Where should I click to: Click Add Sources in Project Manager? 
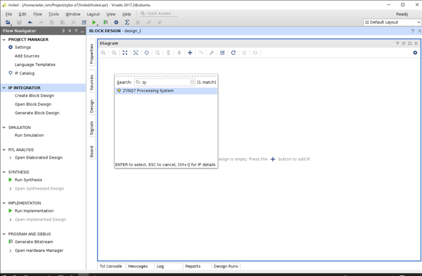click(27, 56)
